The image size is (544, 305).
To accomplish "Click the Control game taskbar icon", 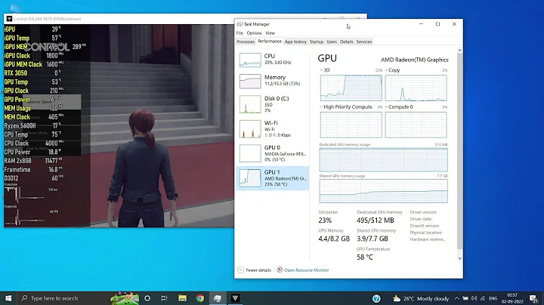I will click(x=235, y=298).
